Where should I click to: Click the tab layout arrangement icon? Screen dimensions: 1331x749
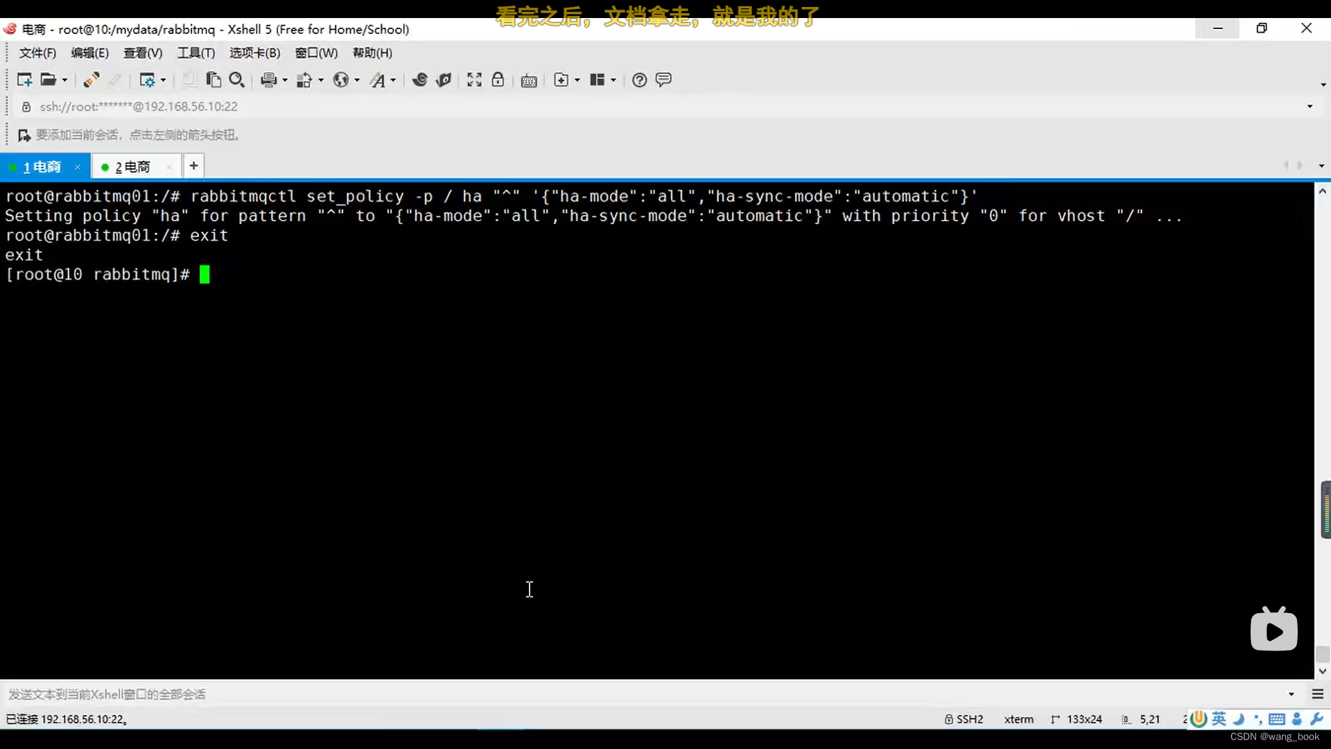[x=598, y=80]
